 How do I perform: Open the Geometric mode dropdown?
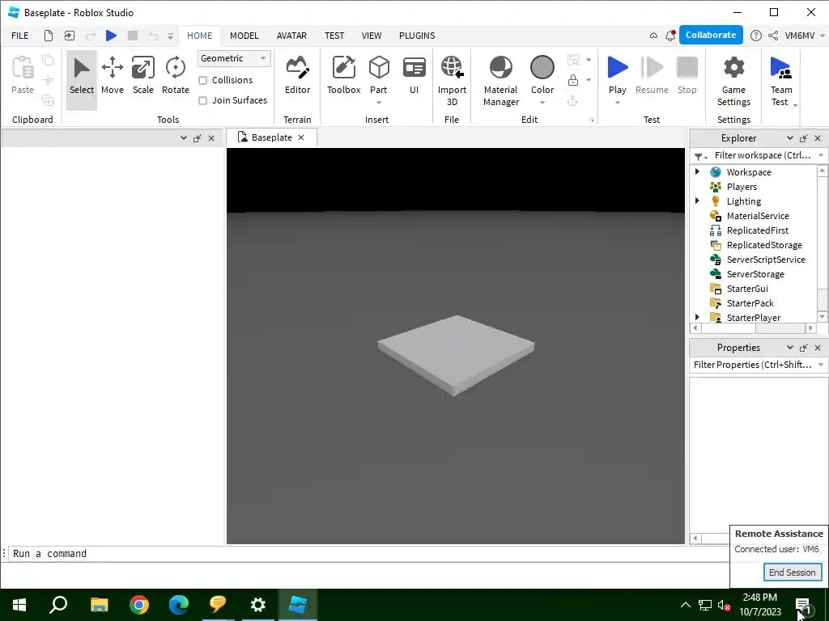(x=234, y=58)
